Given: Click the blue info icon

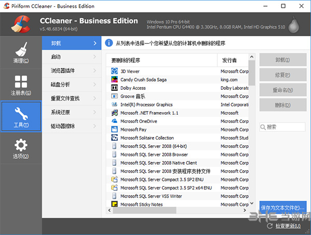Looking at the screenshot, I should click(109, 43).
